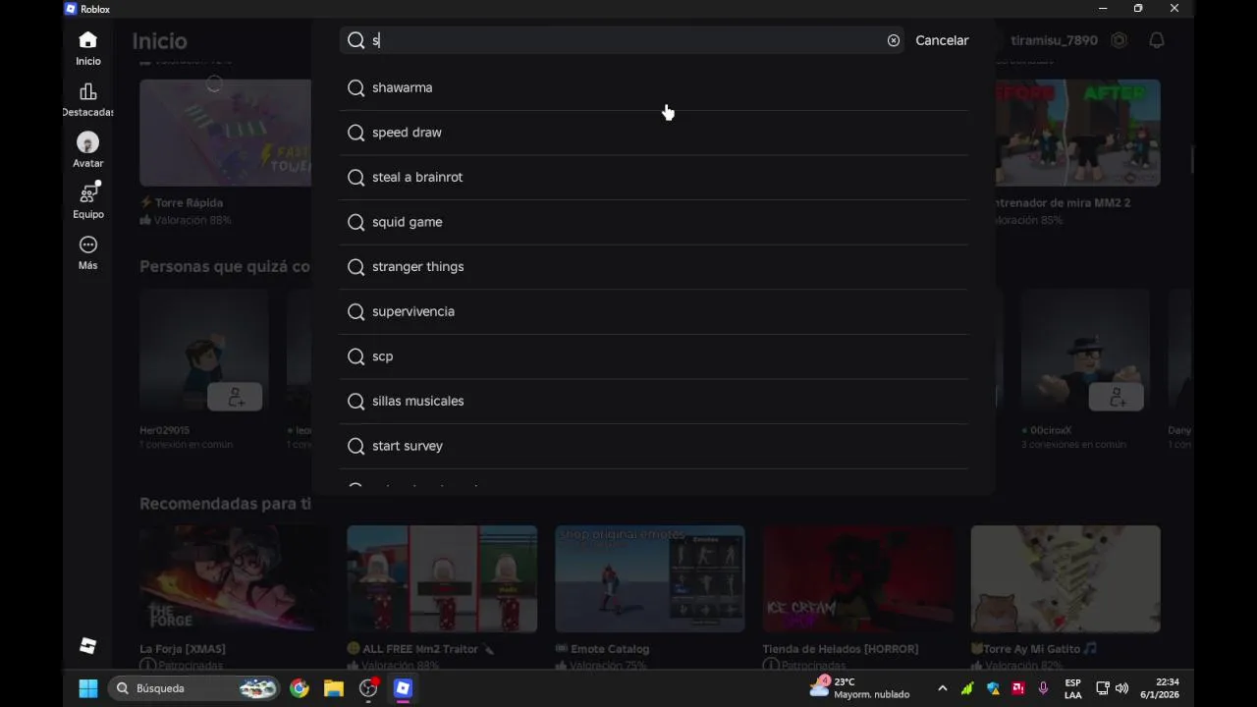Open the Torre Rápida game thumbnail
The image size is (1257, 707).
click(225, 133)
